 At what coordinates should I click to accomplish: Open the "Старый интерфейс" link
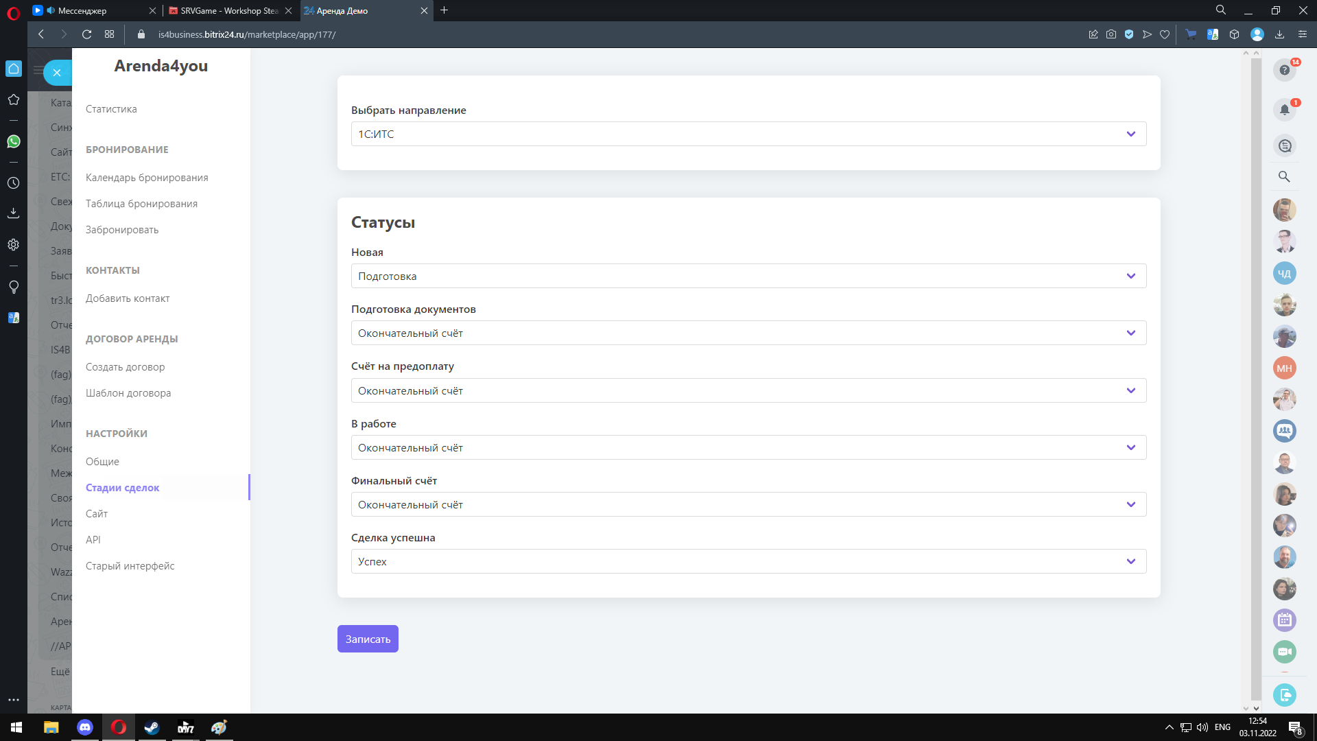click(x=130, y=566)
